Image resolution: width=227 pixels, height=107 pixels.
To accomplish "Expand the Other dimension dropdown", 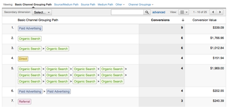I will pyautogui.click(x=120, y=5).
